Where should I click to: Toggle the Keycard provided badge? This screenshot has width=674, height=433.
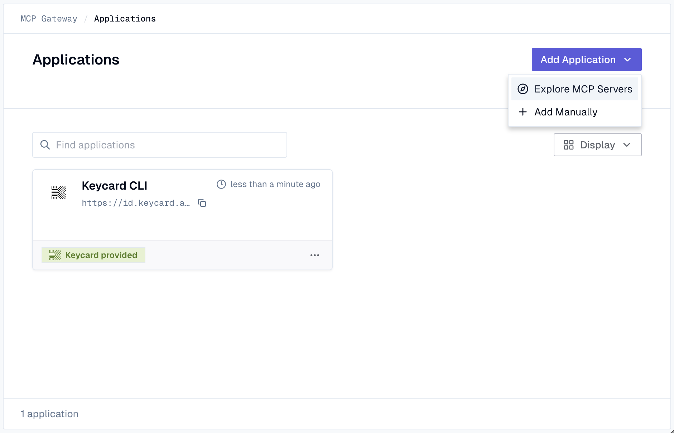pyautogui.click(x=93, y=255)
